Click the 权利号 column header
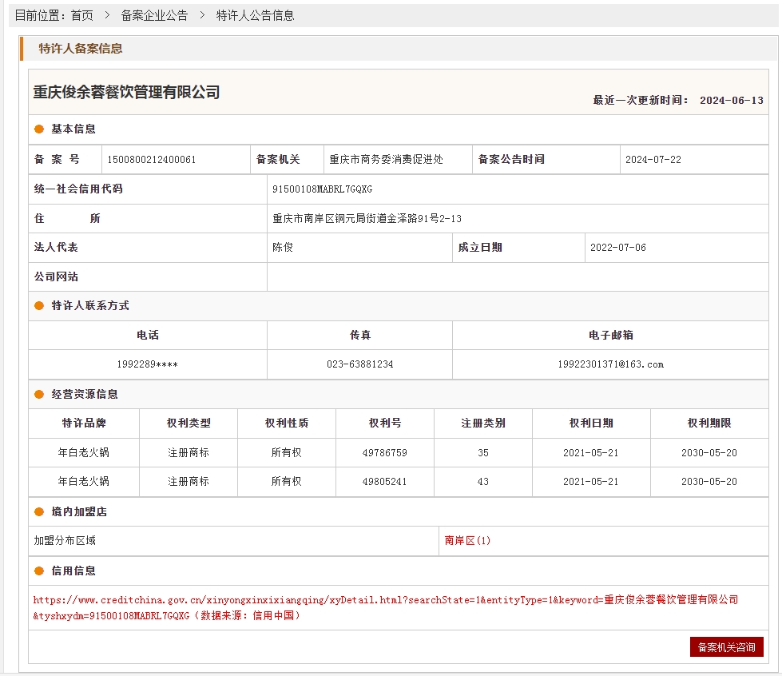The height and width of the screenshot is (676, 782). [x=385, y=423]
